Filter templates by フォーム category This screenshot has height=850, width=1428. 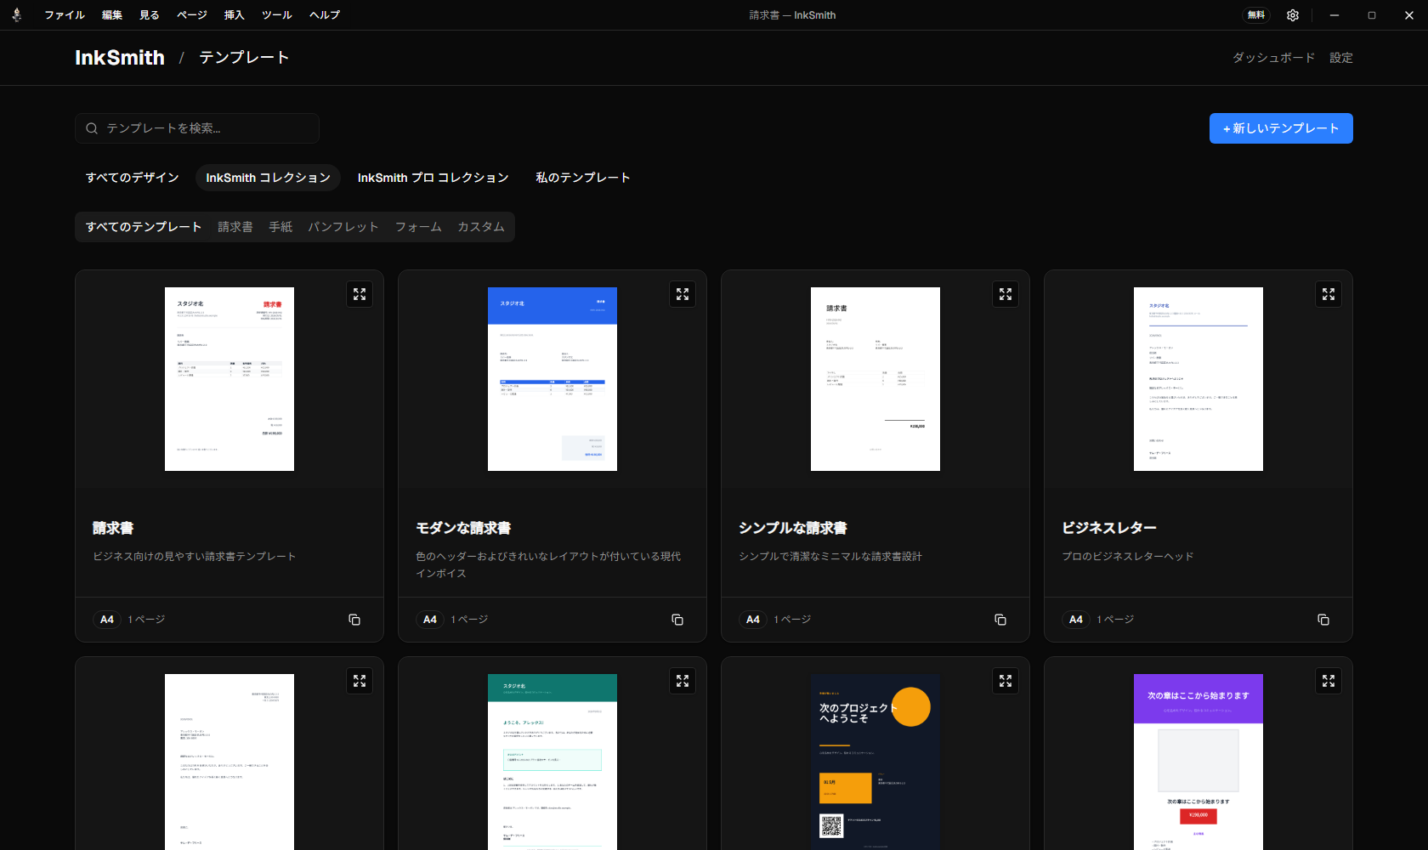(x=418, y=227)
